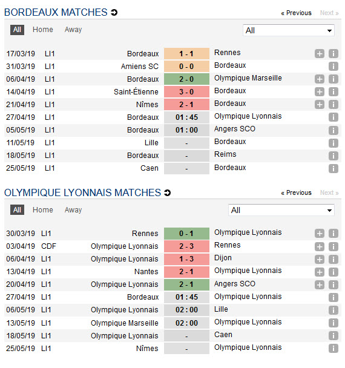
Task: Select Home tab in Bordeaux matches
Action: click(x=43, y=30)
